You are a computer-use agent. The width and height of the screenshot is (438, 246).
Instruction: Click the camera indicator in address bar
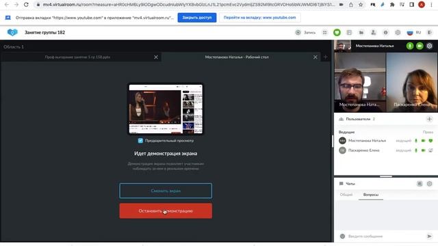341,5
